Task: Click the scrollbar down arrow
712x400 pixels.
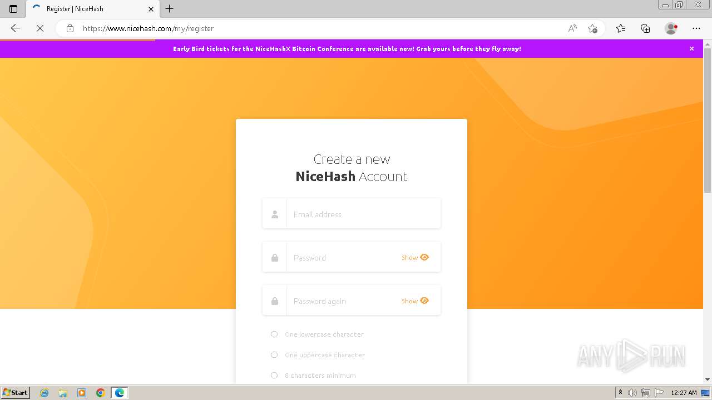Action: 708,379
